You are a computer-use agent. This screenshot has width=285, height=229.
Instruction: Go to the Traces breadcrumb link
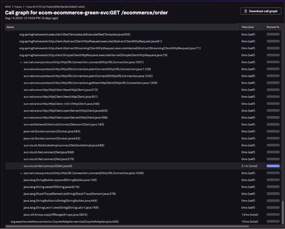tap(18, 6)
